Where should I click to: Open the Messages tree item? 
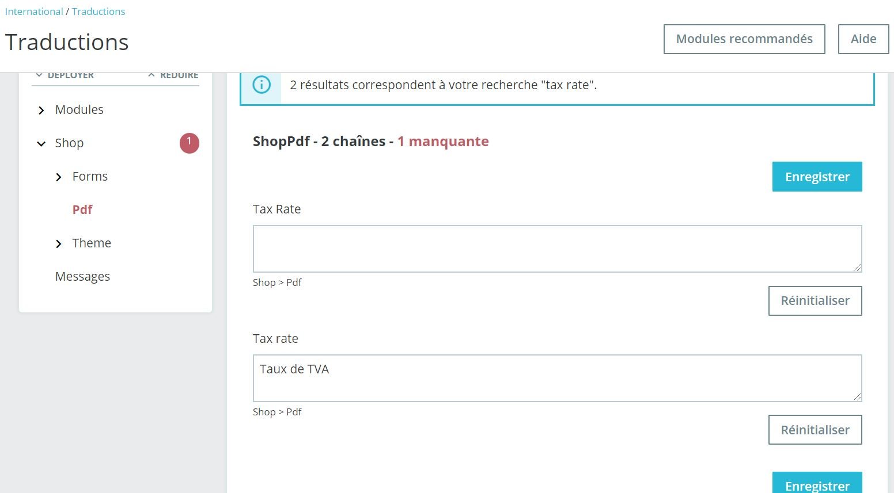(82, 277)
